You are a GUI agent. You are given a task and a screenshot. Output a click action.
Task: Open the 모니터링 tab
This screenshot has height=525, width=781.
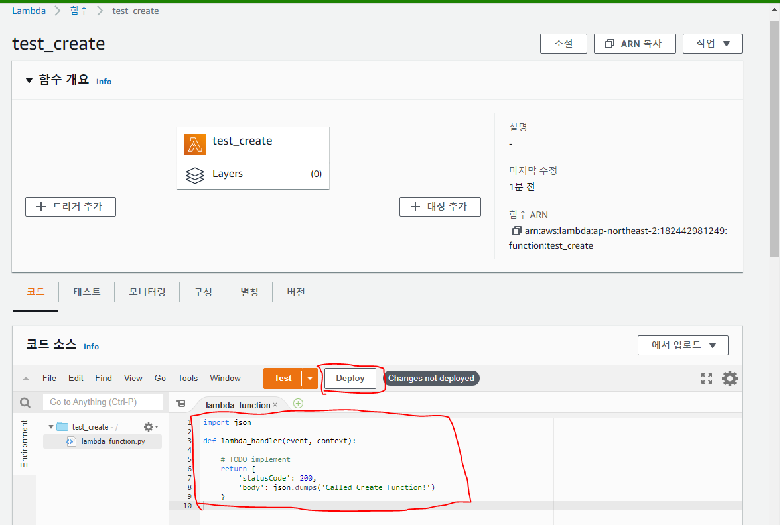click(x=147, y=292)
